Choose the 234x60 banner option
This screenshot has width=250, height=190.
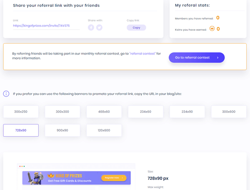coord(145,111)
